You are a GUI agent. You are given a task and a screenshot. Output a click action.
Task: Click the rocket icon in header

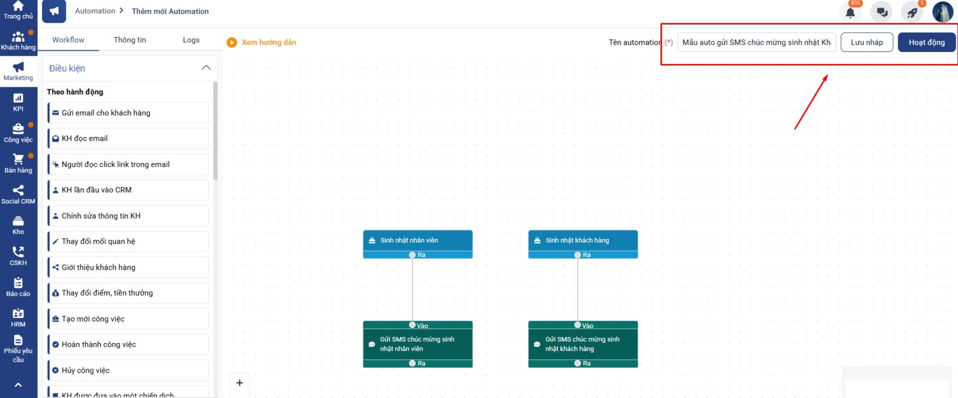click(912, 13)
